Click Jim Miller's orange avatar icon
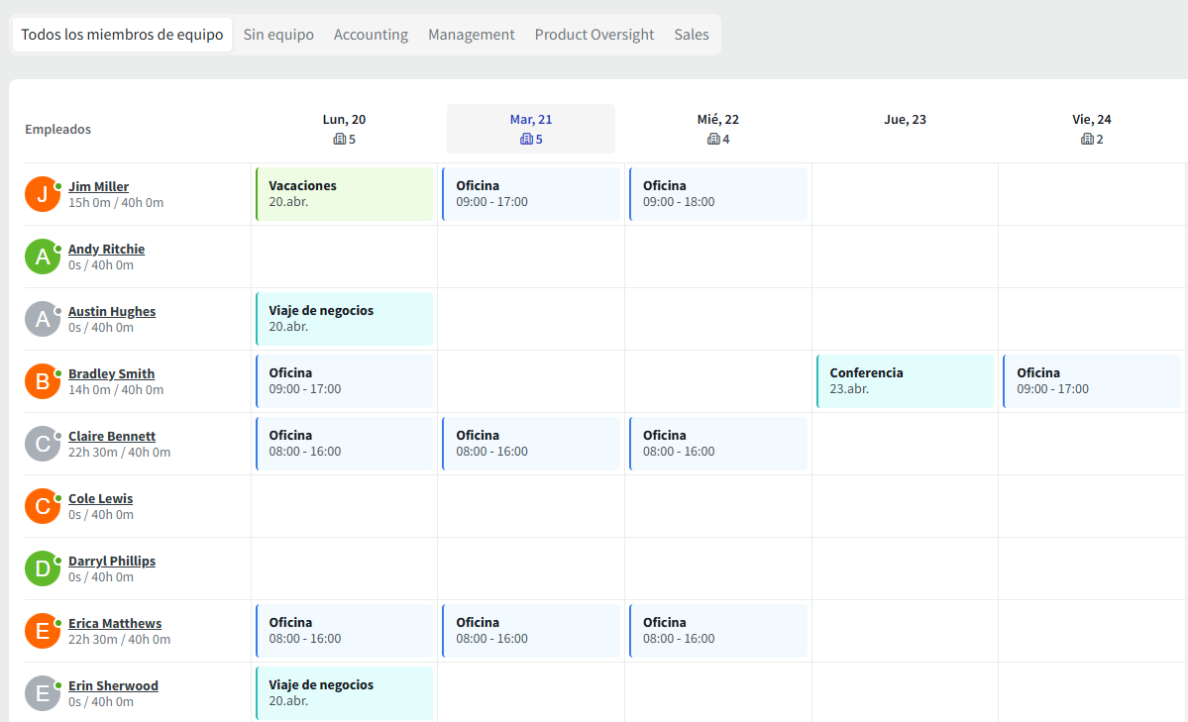1188x722 pixels. point(43,194)
